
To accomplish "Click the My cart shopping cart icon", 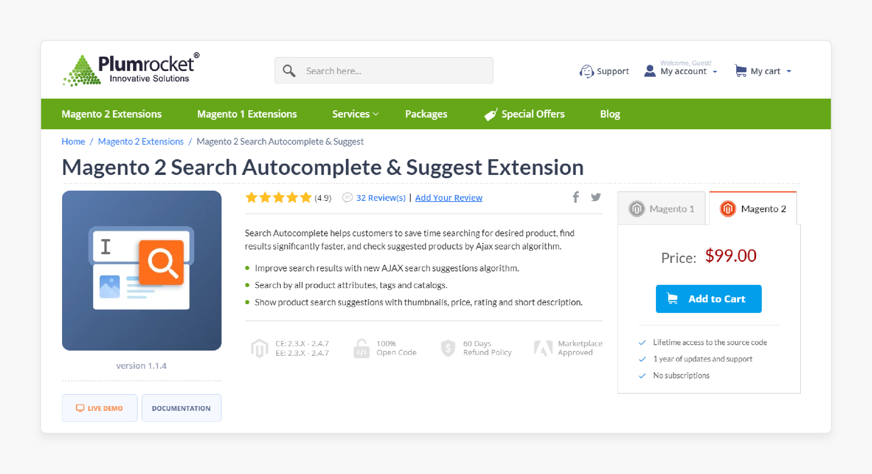I will tap(741, 70).
